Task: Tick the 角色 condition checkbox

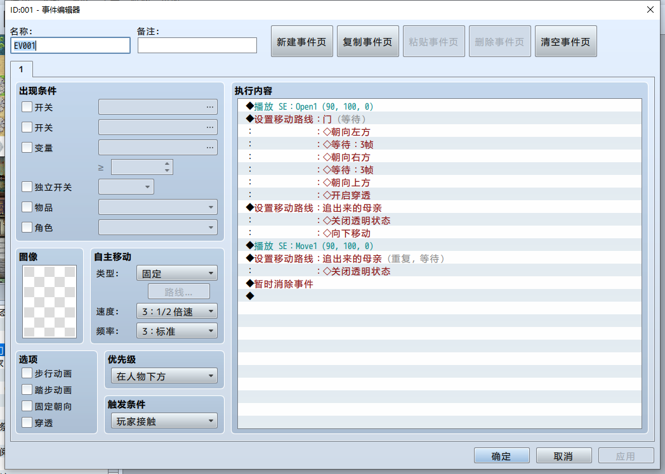Action: coord(27,227)
